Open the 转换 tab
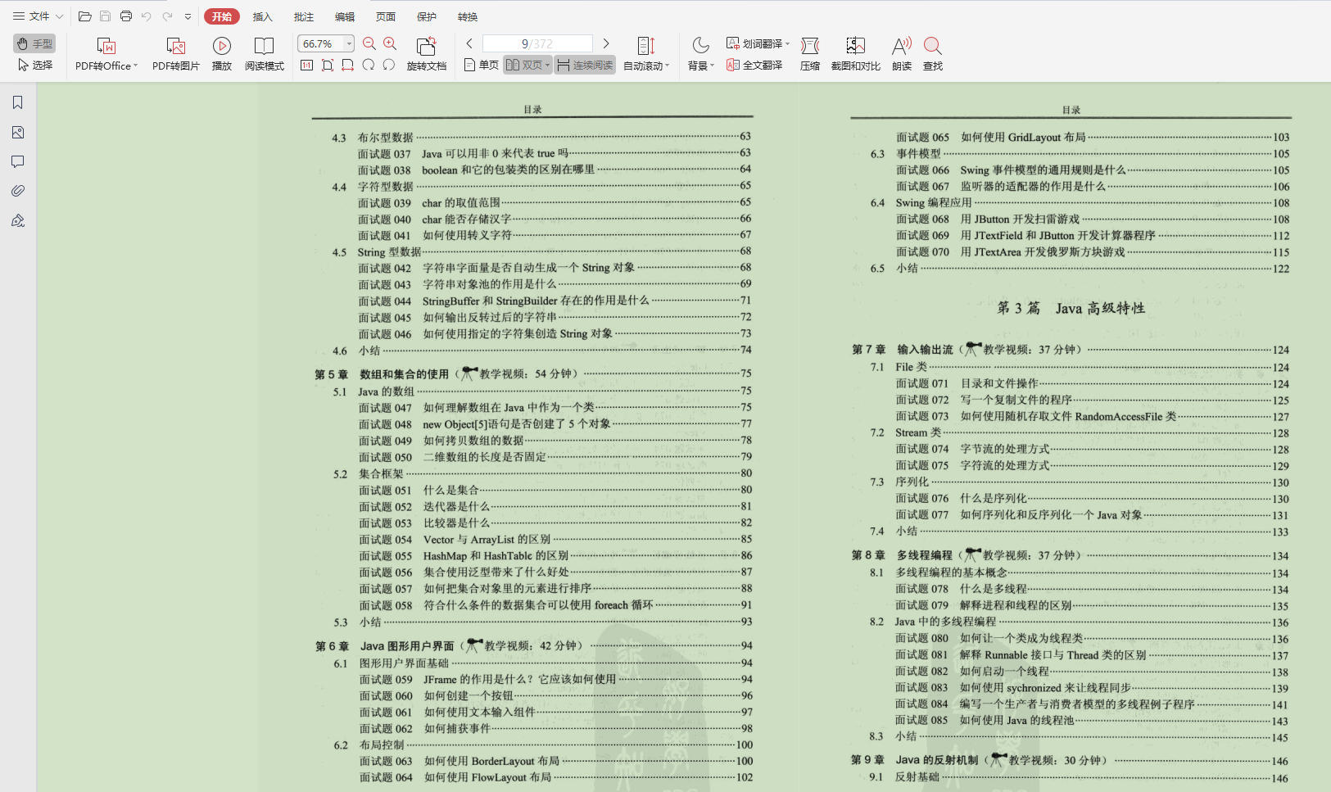The height and width of the screenshot is (792, 1331). (468, 16)
